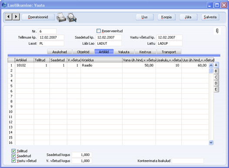Click the Konteerimata lisakulud field
The height and width of the screenshot is (168, 229).
click(x=188, y=161)
